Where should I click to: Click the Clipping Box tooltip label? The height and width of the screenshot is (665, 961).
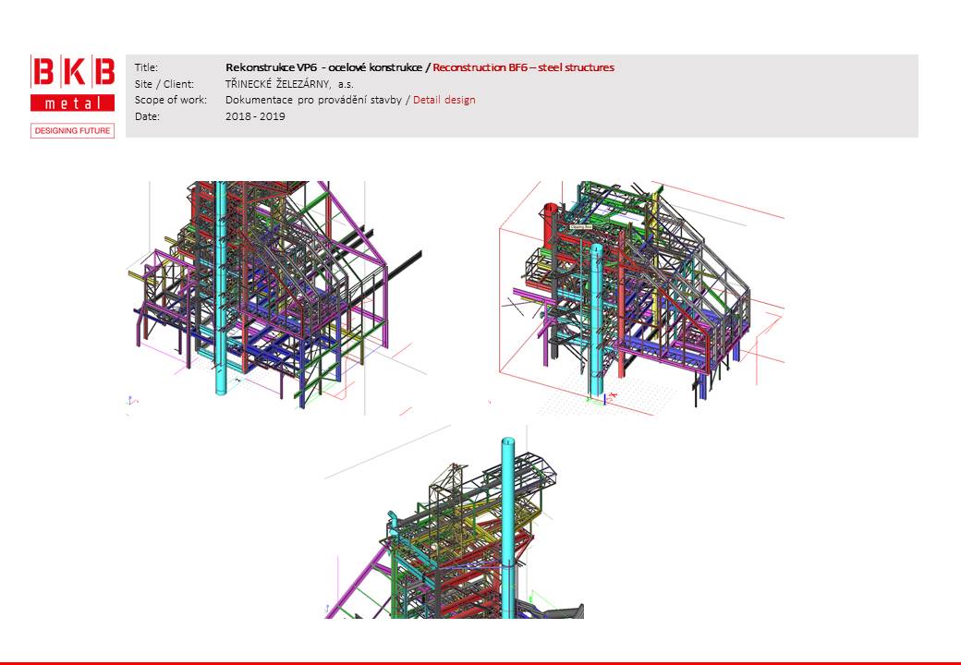pyautogui.click(x=580, y=225)
